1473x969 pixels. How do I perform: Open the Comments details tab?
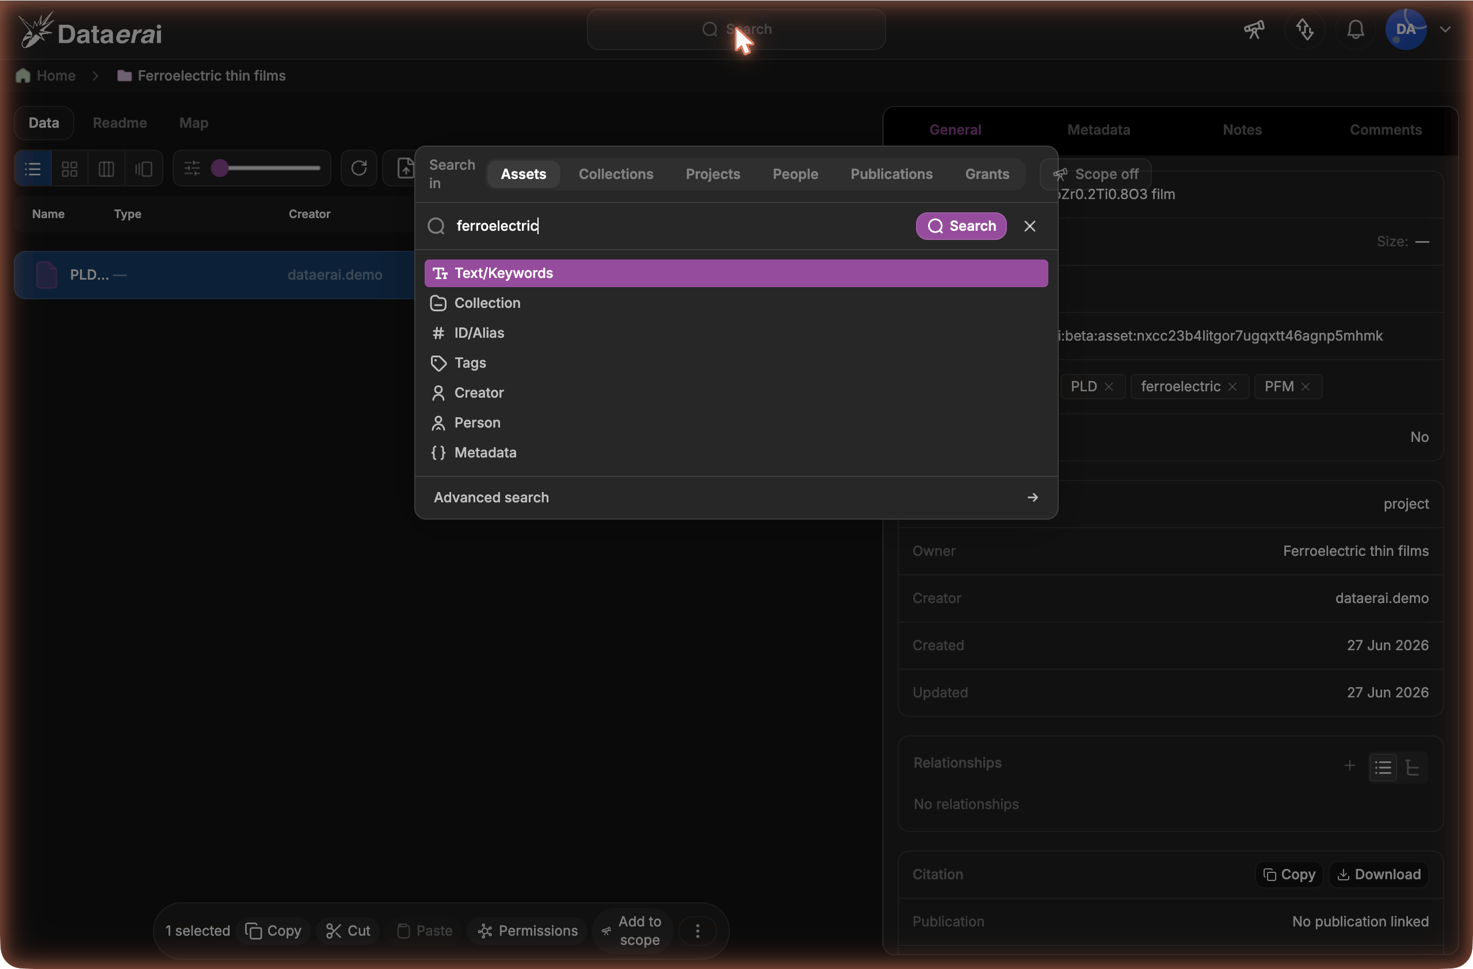pos(1385,129)
